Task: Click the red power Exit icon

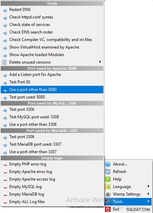Action: pyautogui.click(x=108, y=209)
